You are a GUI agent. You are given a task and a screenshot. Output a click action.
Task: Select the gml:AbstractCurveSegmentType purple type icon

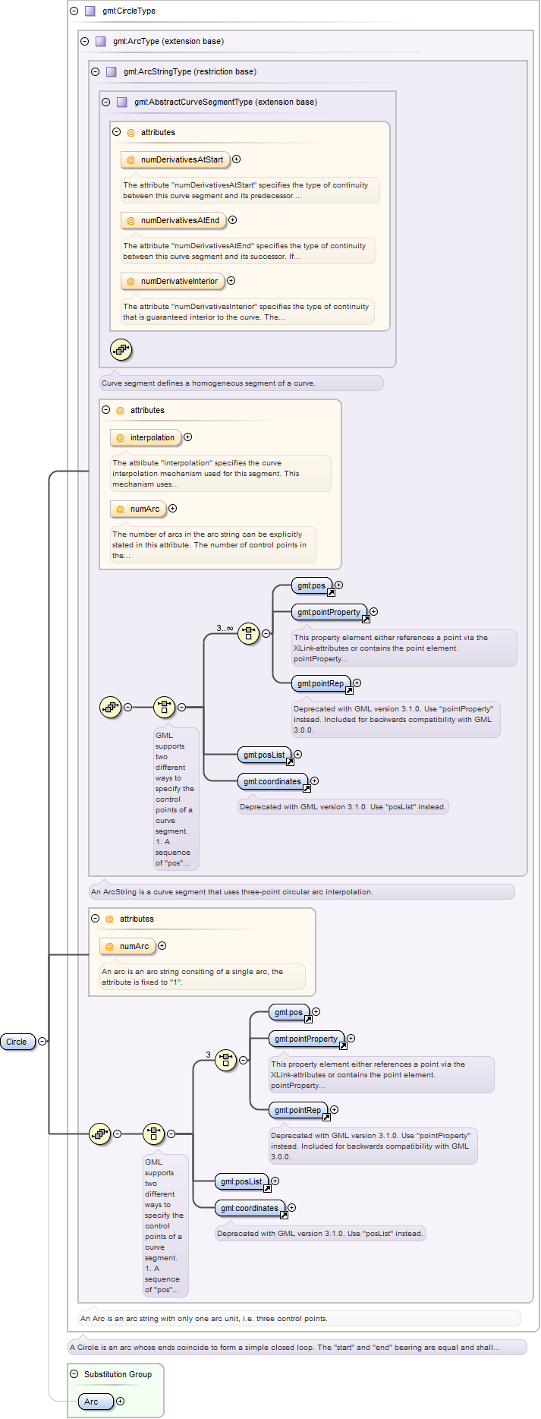[122, 102]
